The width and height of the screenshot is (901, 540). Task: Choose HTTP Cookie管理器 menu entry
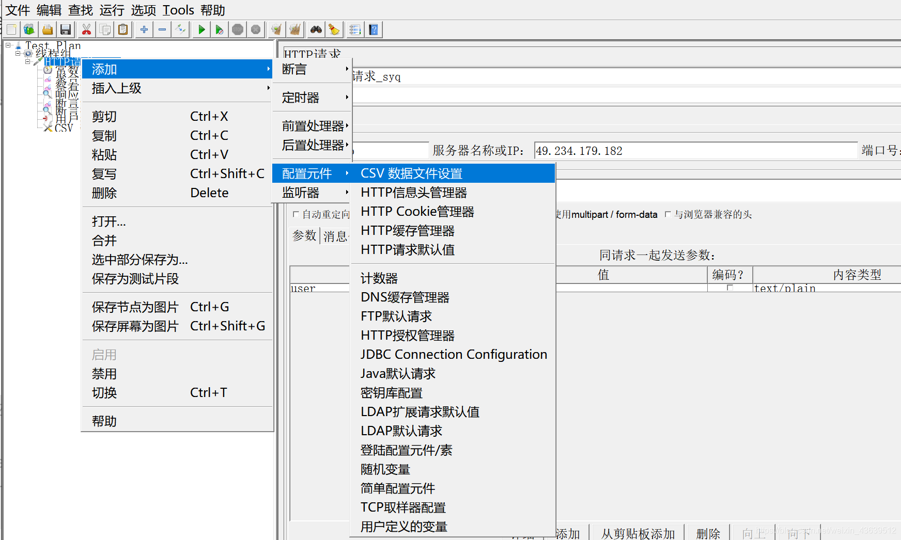453,212
